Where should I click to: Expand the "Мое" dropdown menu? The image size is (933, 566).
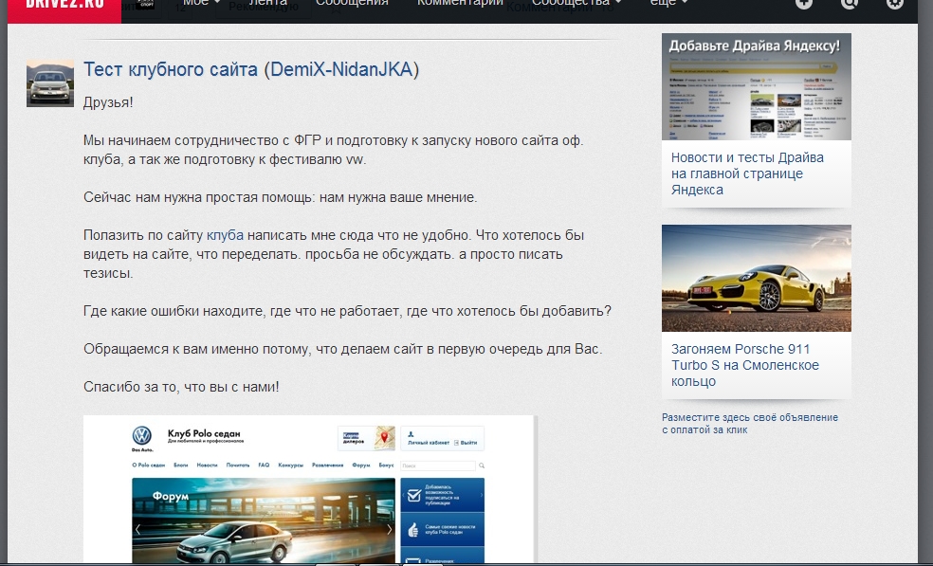coord(201,5)
